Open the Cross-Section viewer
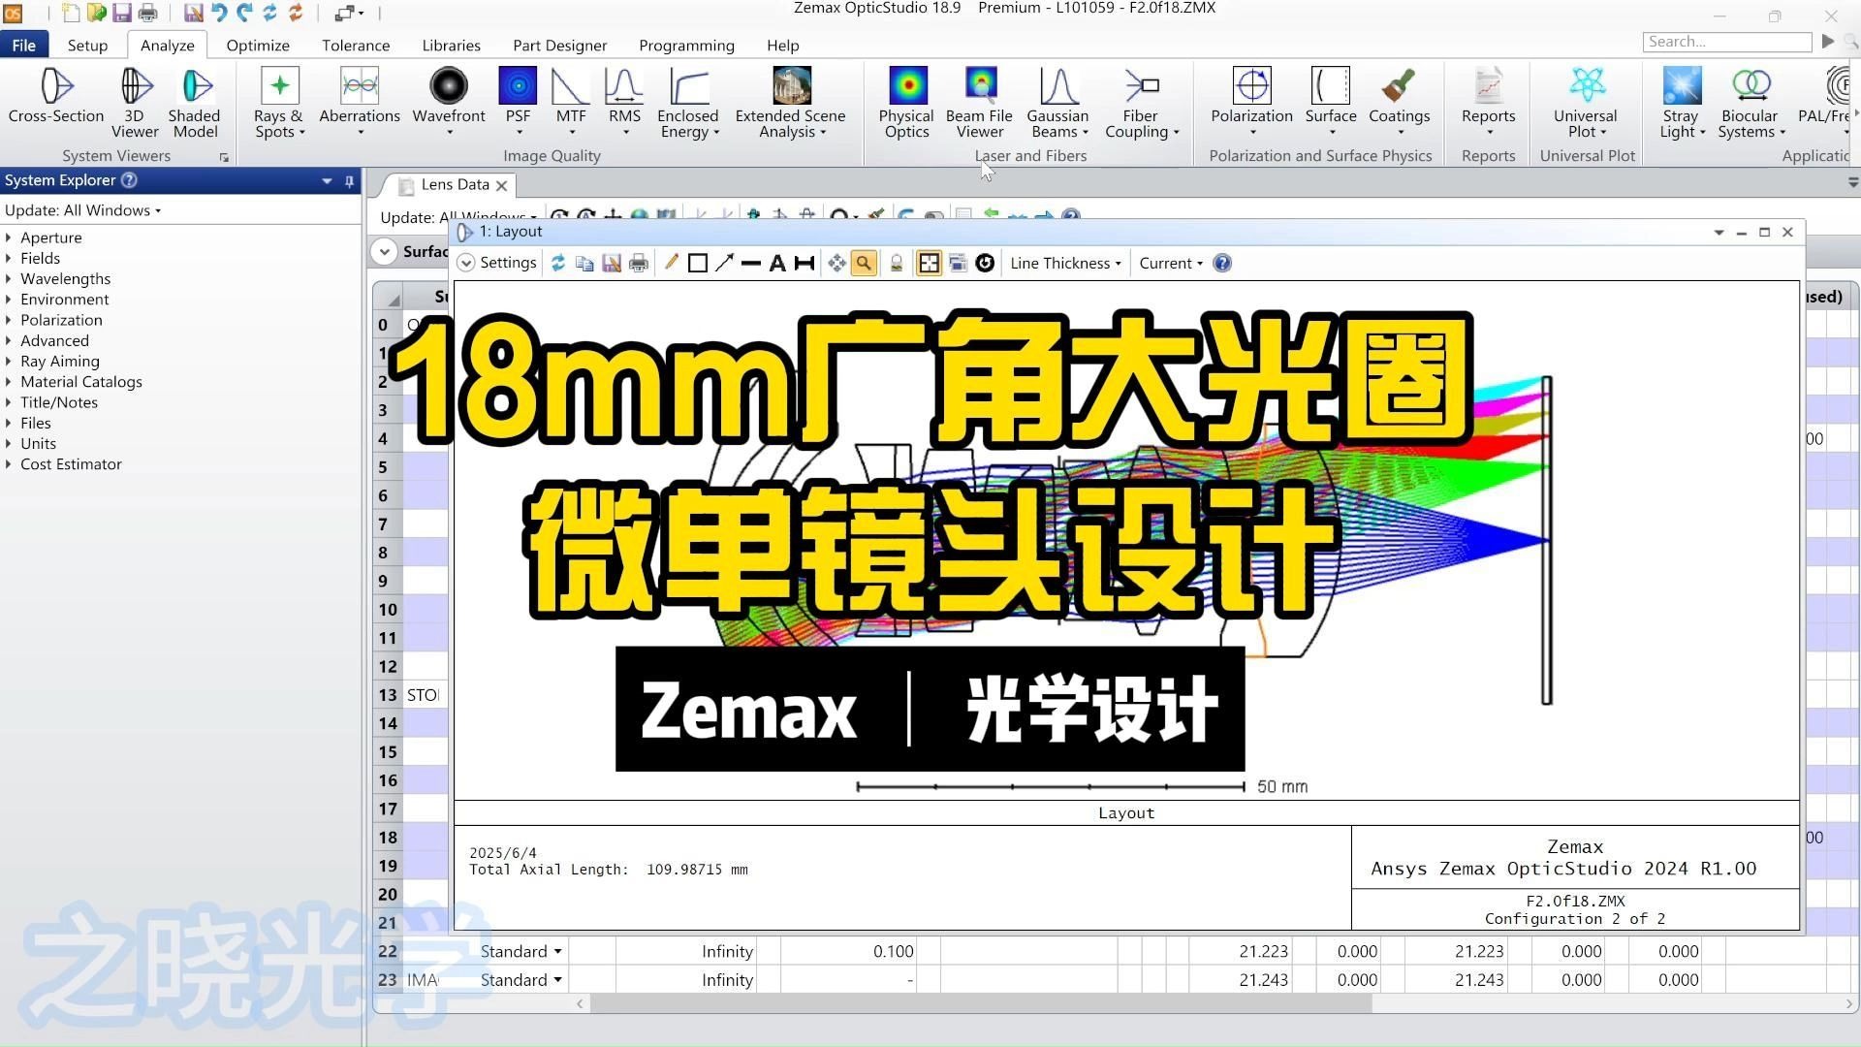The width and height of the screenshot is (1861, 1047). (55, 97)
